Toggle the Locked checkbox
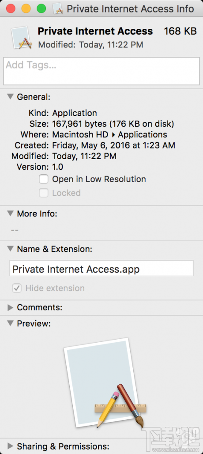Viewport: 203px width, 454px height. (x=44, y=193)
